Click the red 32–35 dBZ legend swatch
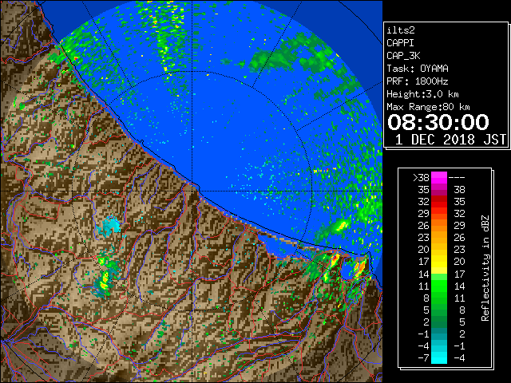Image resolution: width=511 pixels, height=383 pixels. pos(439,202)
